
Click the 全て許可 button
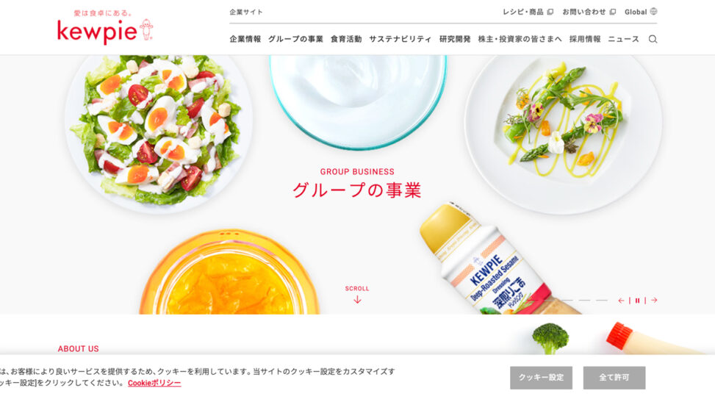coord(614,378)
